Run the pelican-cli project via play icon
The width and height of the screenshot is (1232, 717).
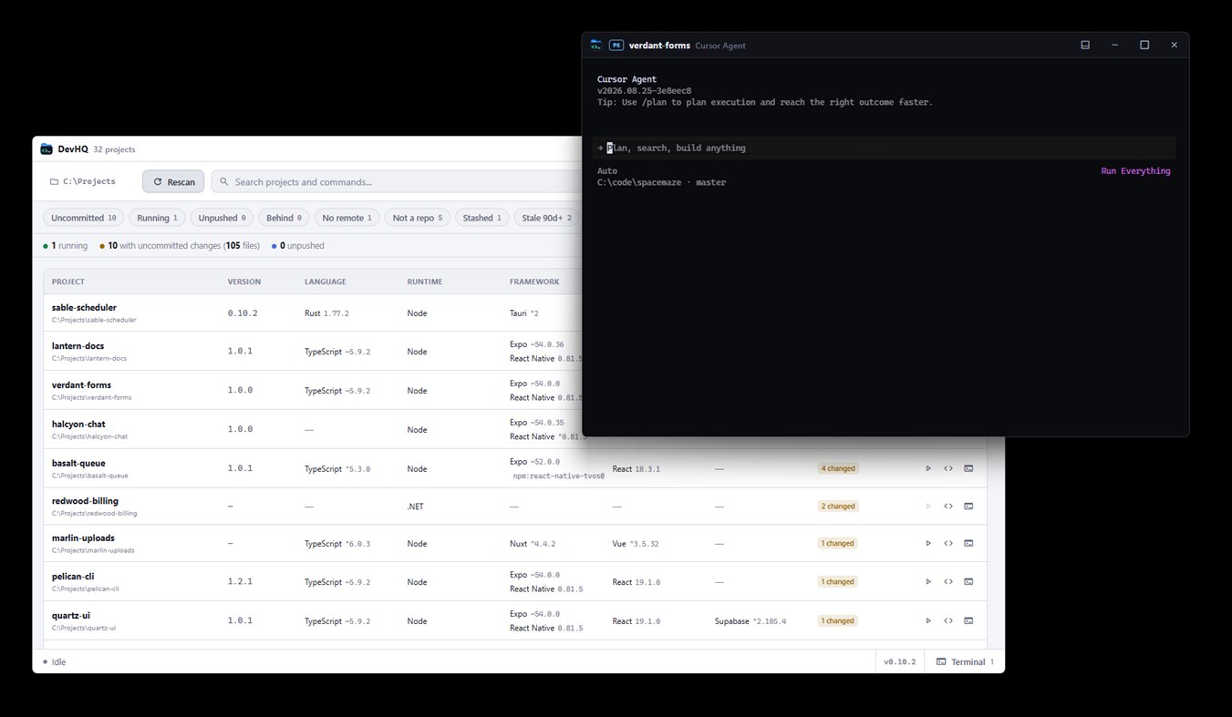point(928,581)
